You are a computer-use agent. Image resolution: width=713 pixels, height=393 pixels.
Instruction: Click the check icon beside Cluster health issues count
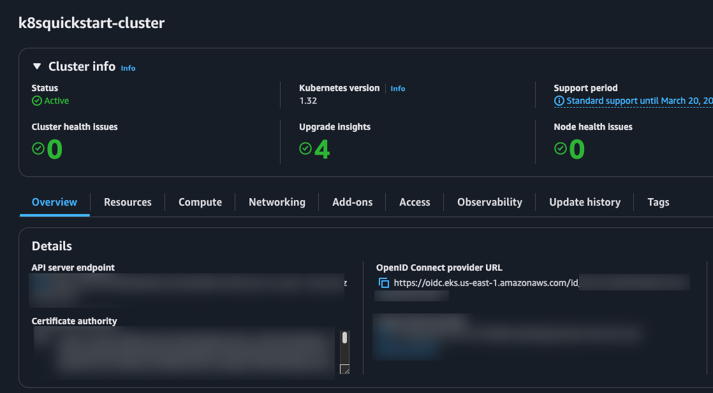[38, 148]
